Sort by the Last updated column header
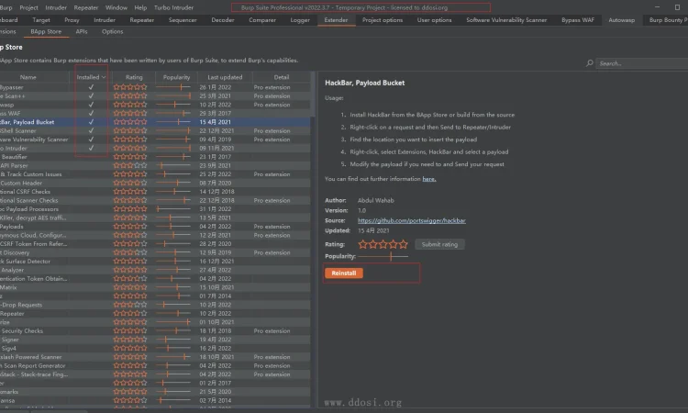 225,77
